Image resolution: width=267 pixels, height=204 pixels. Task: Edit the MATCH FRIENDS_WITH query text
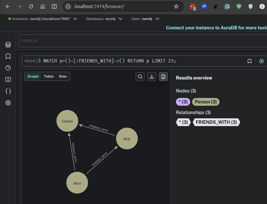(109, 61)
